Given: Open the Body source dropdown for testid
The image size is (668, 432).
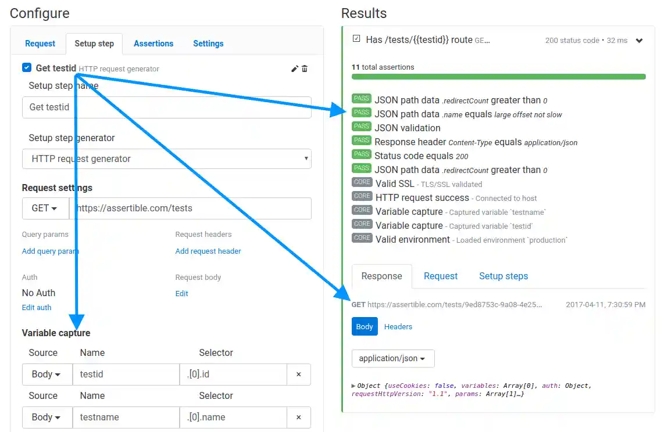Looking at the screenshot, I should coord(47,374).
